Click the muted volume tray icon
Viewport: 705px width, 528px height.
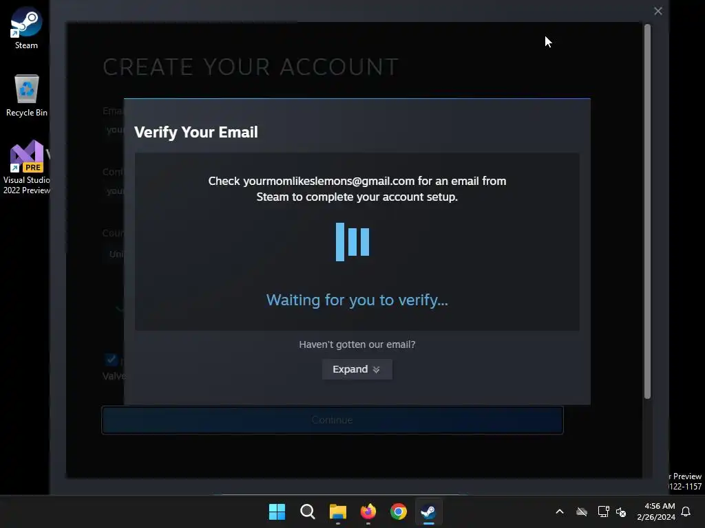[x=621, y=511]
